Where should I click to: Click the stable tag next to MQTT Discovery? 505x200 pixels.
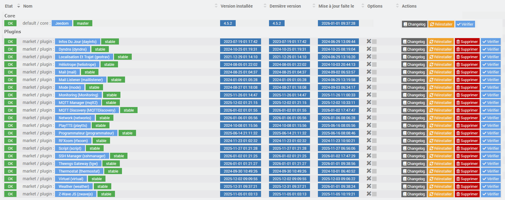129,110
